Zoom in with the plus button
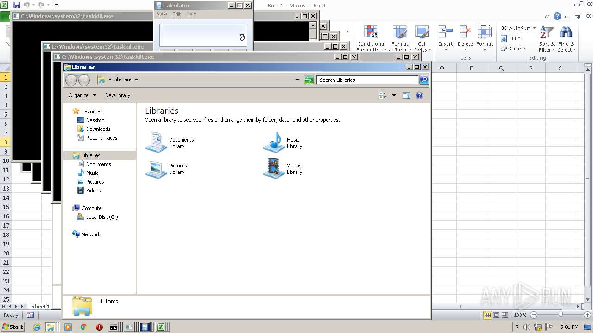 587,315
